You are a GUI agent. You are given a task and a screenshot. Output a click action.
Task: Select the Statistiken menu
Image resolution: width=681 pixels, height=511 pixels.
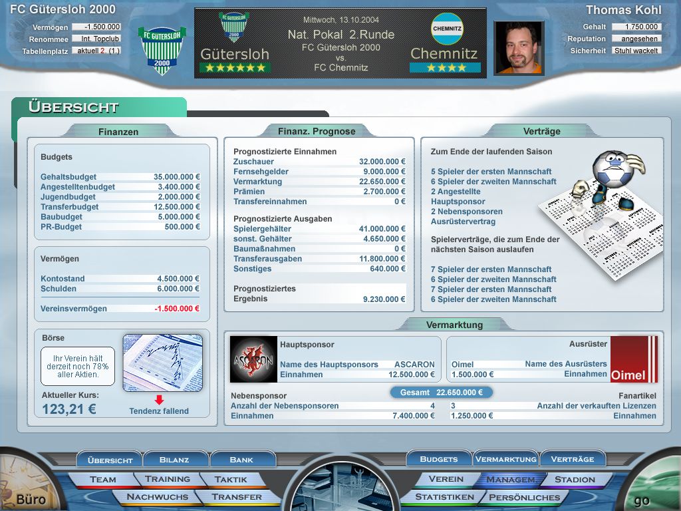[x=444, y=496]
